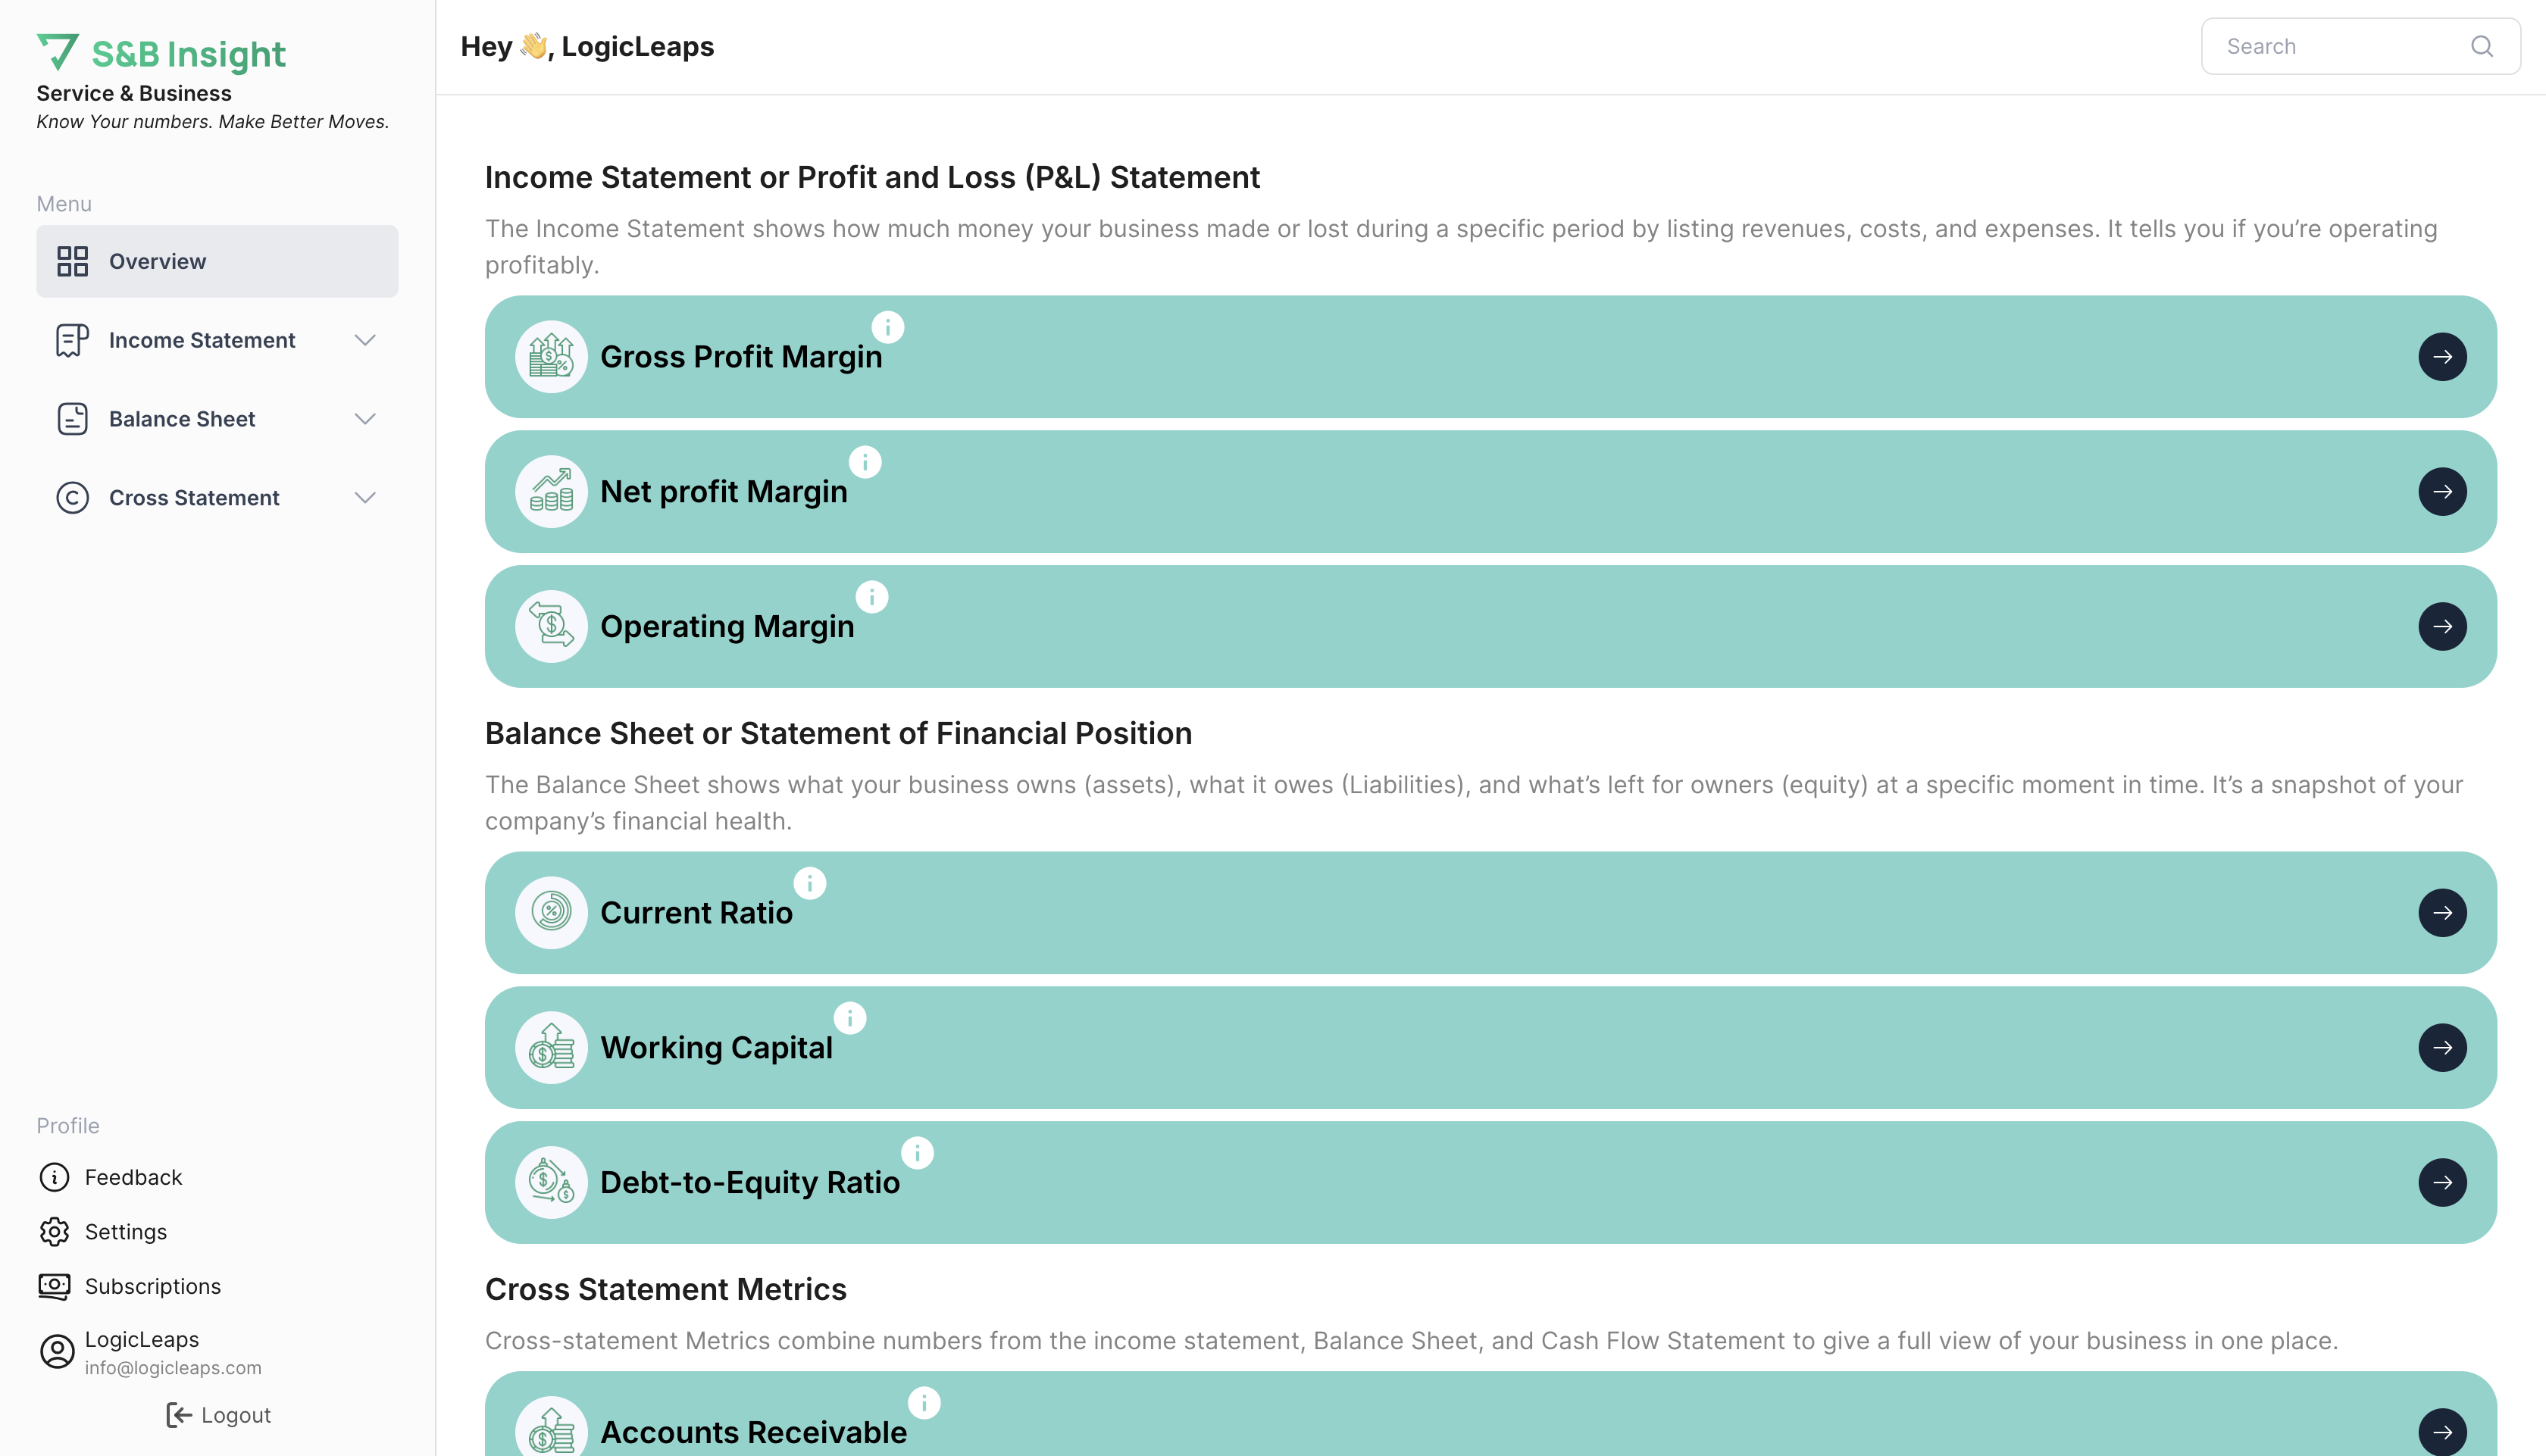Click into the Search input field
Screen dimensions: 2546x1456
click(2340, 47)
